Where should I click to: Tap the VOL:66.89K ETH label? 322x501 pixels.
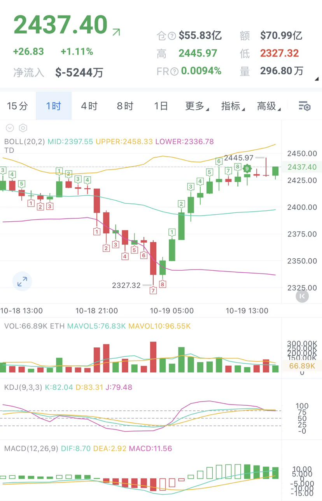[34, 326]
